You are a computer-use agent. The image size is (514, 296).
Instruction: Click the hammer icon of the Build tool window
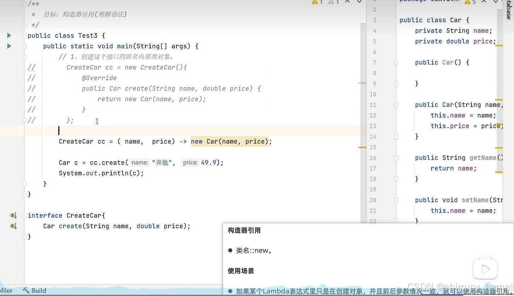coord(26,290)
